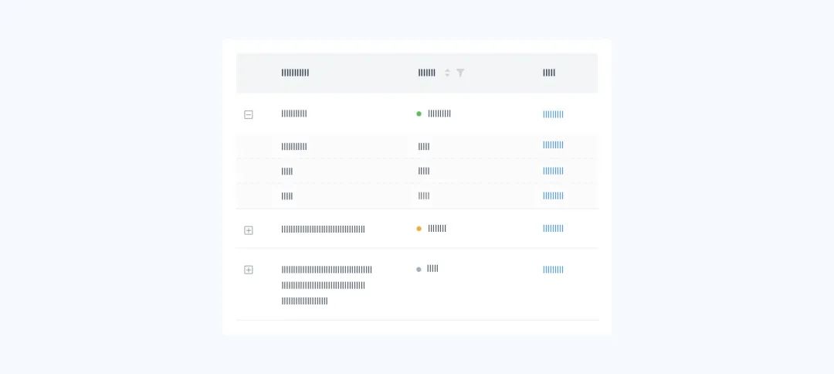Open the blue action link in the gray-status row

pyautogui.click(x=553, y=270)
